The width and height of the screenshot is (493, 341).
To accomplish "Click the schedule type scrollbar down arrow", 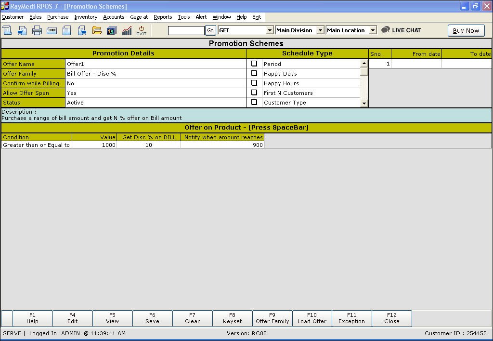I will [x=364, y=103].
